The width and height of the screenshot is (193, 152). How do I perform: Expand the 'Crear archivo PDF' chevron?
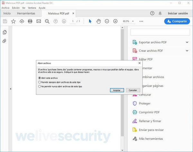[187, 51]
